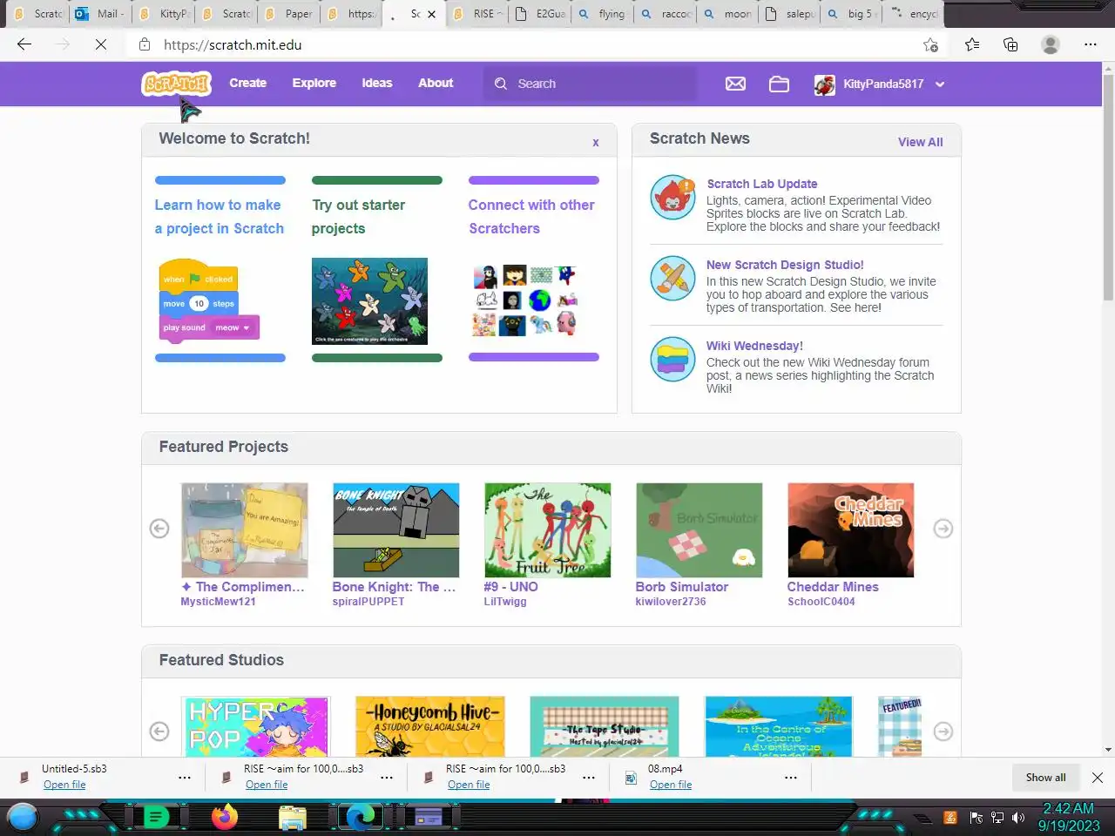Focus the Scratch Search field

click(591, 84)
